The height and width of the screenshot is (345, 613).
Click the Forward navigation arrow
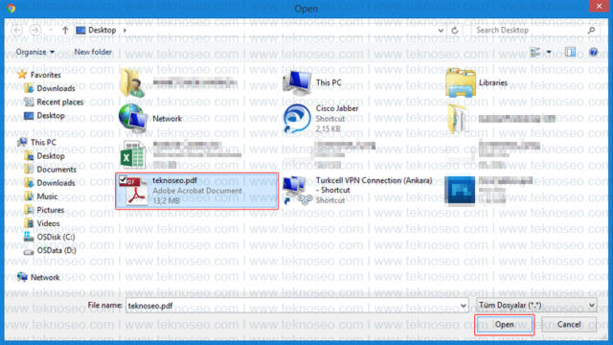click(x=35, y=30)
